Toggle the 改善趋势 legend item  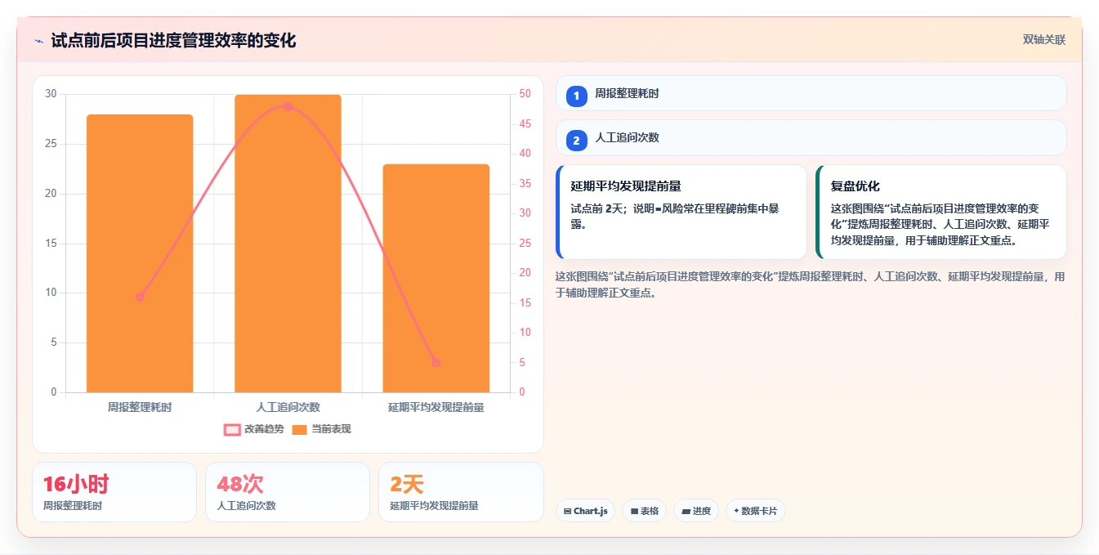(x=254, y=429)
